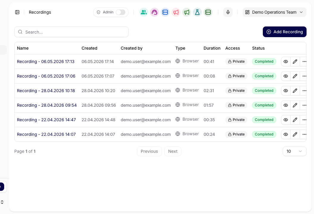Go to the Previous page
314x214 pixels.
(149, 151)
